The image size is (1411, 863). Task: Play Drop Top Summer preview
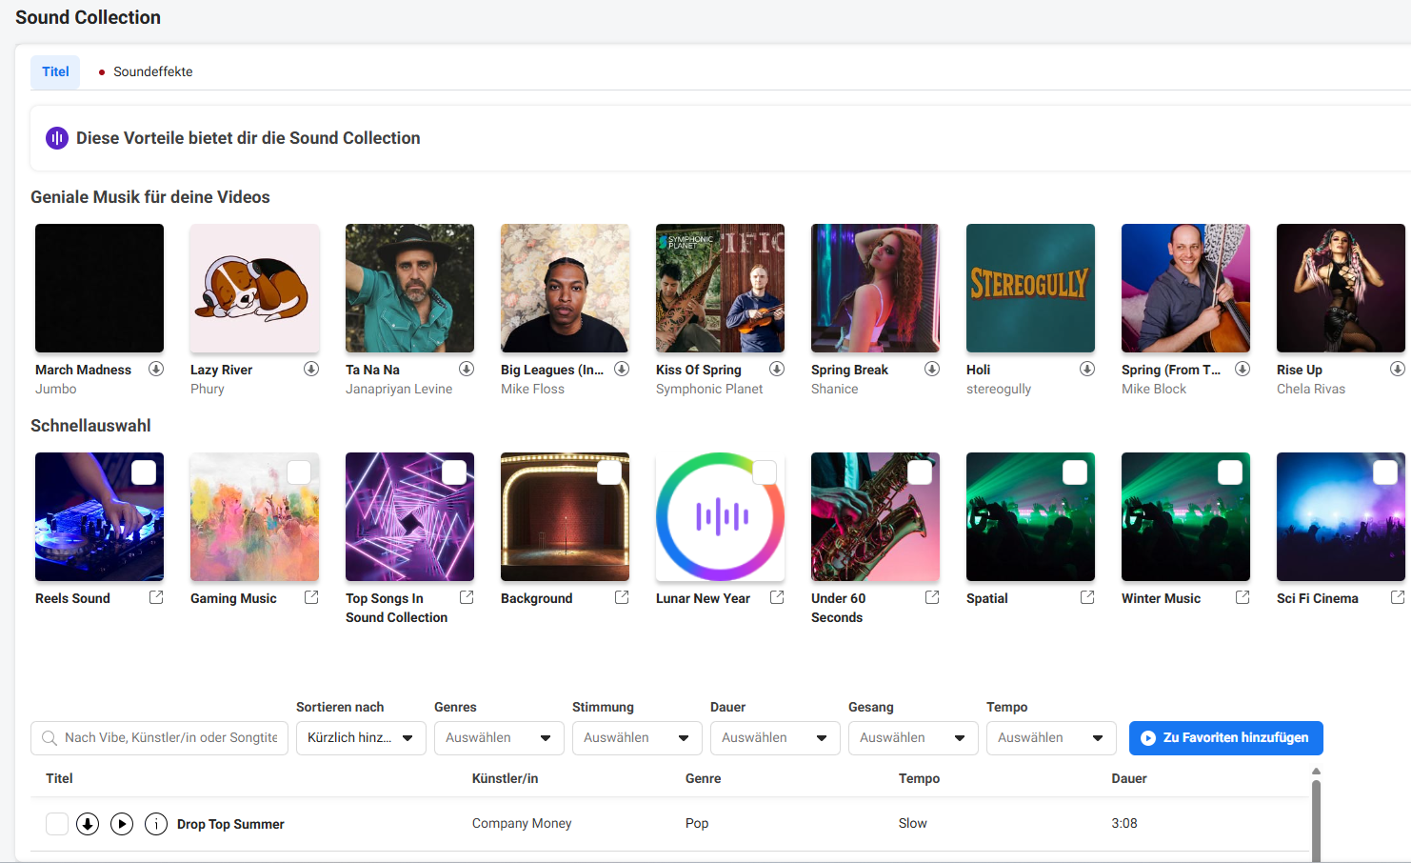pyautogui.click(x=122, y=824)
